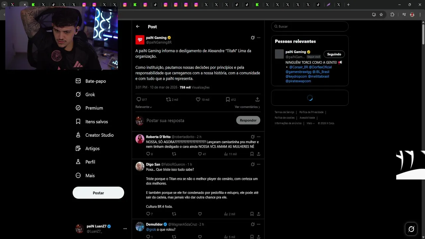This screenshot has height=239, width=425.
Task: Open the floating Grok button
Action: [411, 229]
